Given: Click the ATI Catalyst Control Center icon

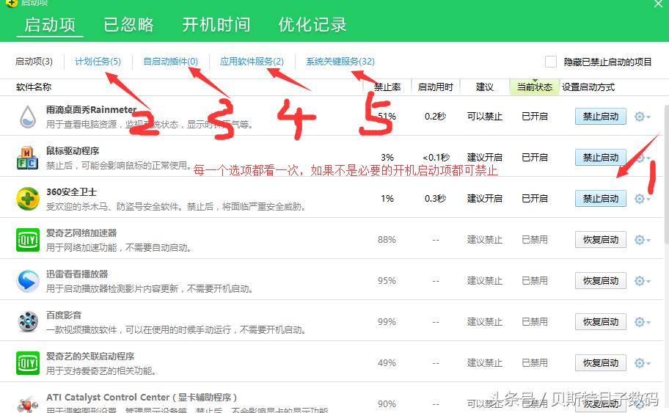Looking at the screenshot, I should click(28, 403).
